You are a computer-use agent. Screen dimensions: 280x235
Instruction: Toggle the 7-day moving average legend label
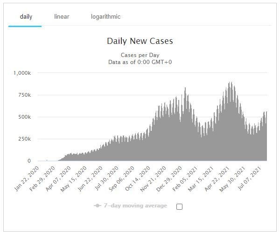coord(136,206)
